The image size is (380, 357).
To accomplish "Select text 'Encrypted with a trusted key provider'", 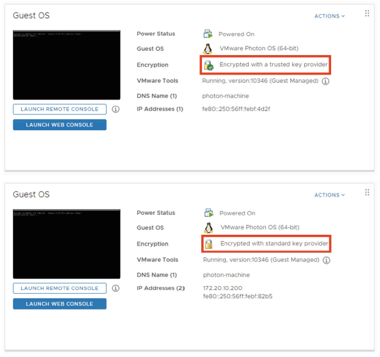I will click(273, 65).
